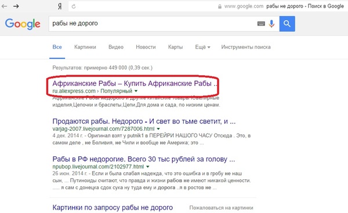Switch to the "Видео" tab

tap(116, 47)
